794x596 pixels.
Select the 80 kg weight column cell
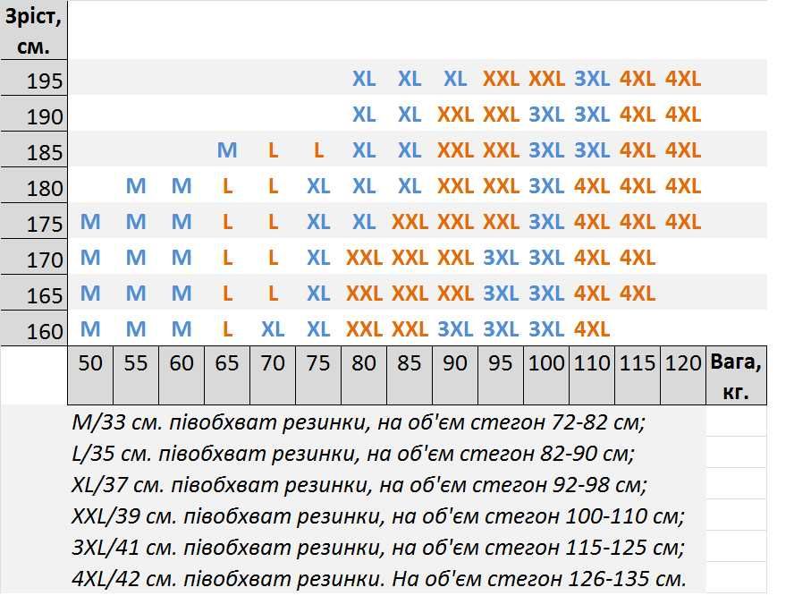point(364,376)
